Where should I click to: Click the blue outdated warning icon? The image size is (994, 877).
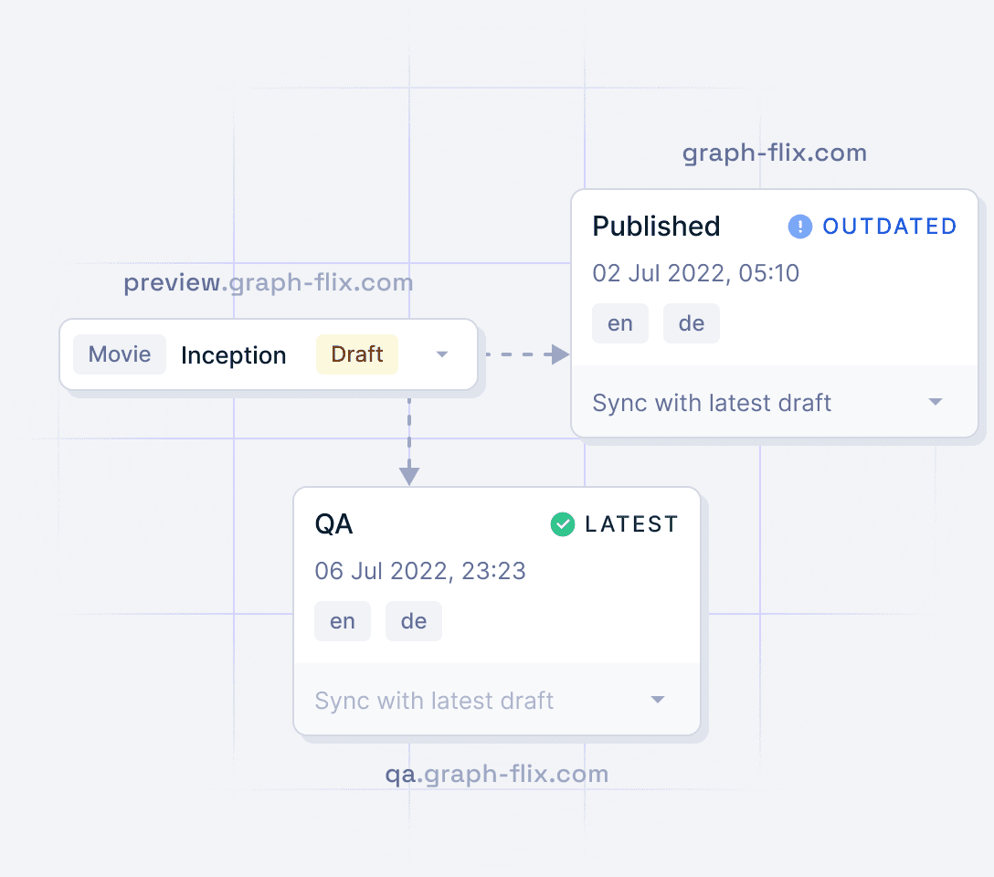click(799, 227)
